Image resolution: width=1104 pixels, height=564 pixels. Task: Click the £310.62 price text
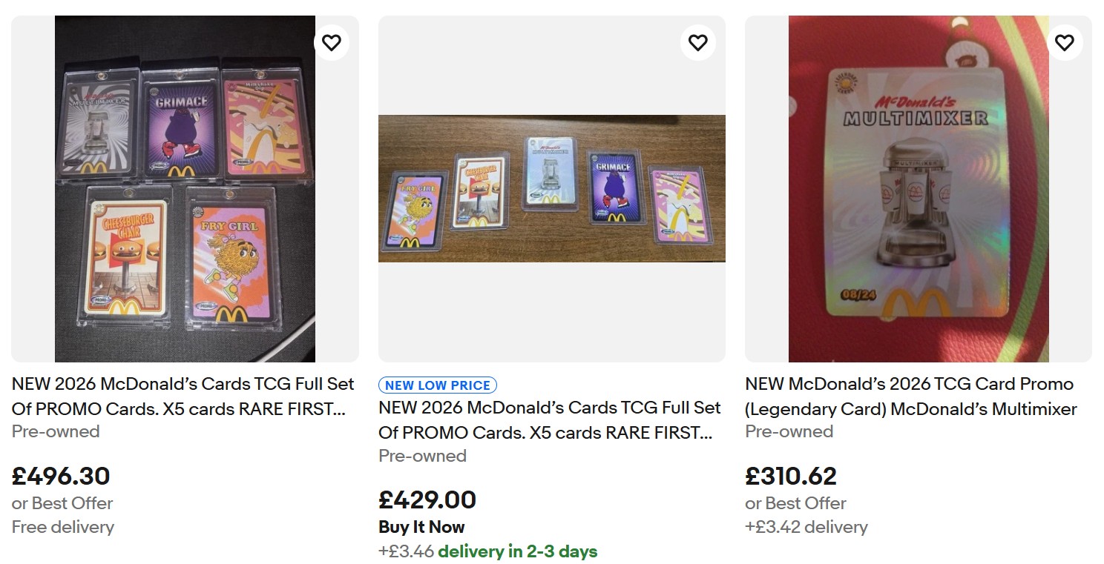[x=790, y=475]
